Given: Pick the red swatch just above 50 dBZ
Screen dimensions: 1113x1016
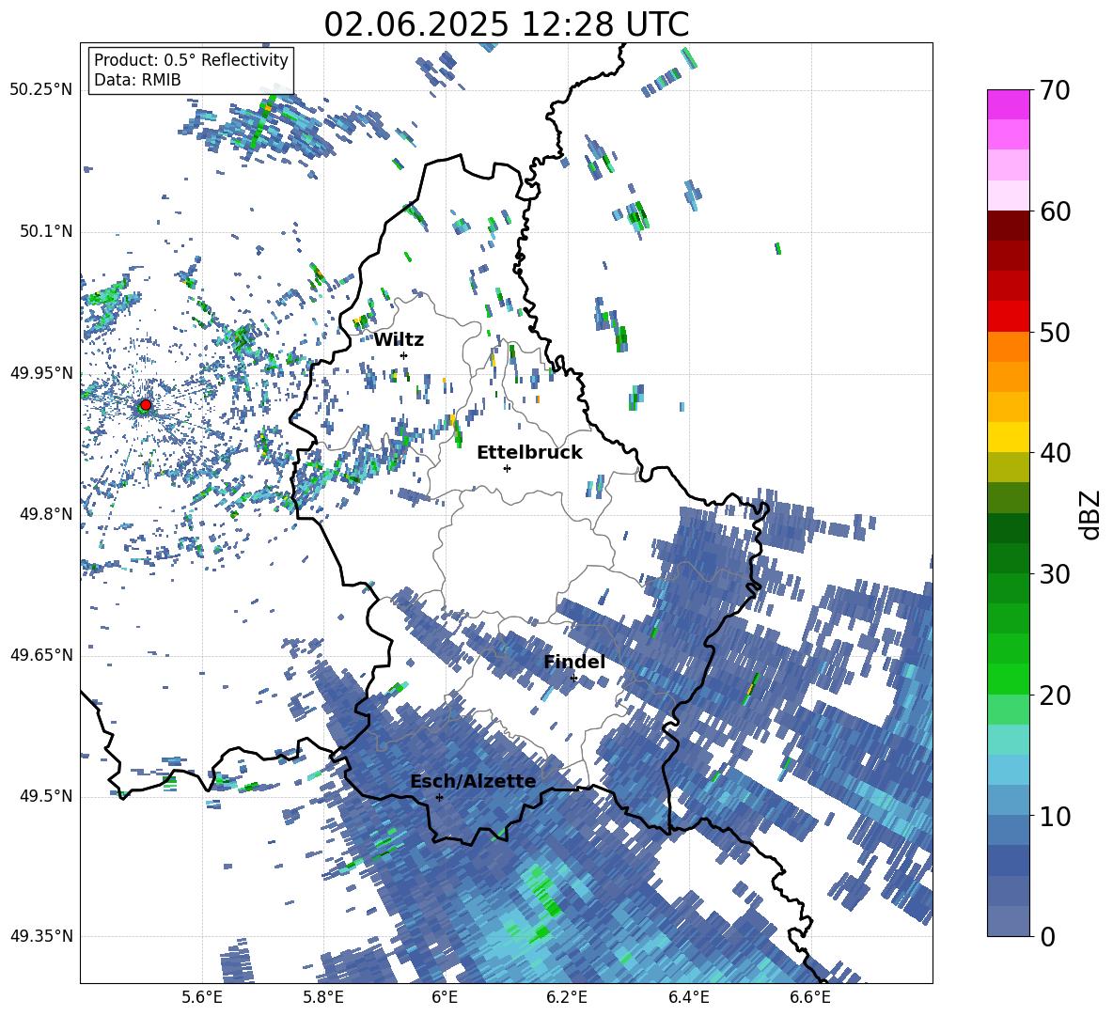Looking at the screenshot, I should (x=1008, y=317).
